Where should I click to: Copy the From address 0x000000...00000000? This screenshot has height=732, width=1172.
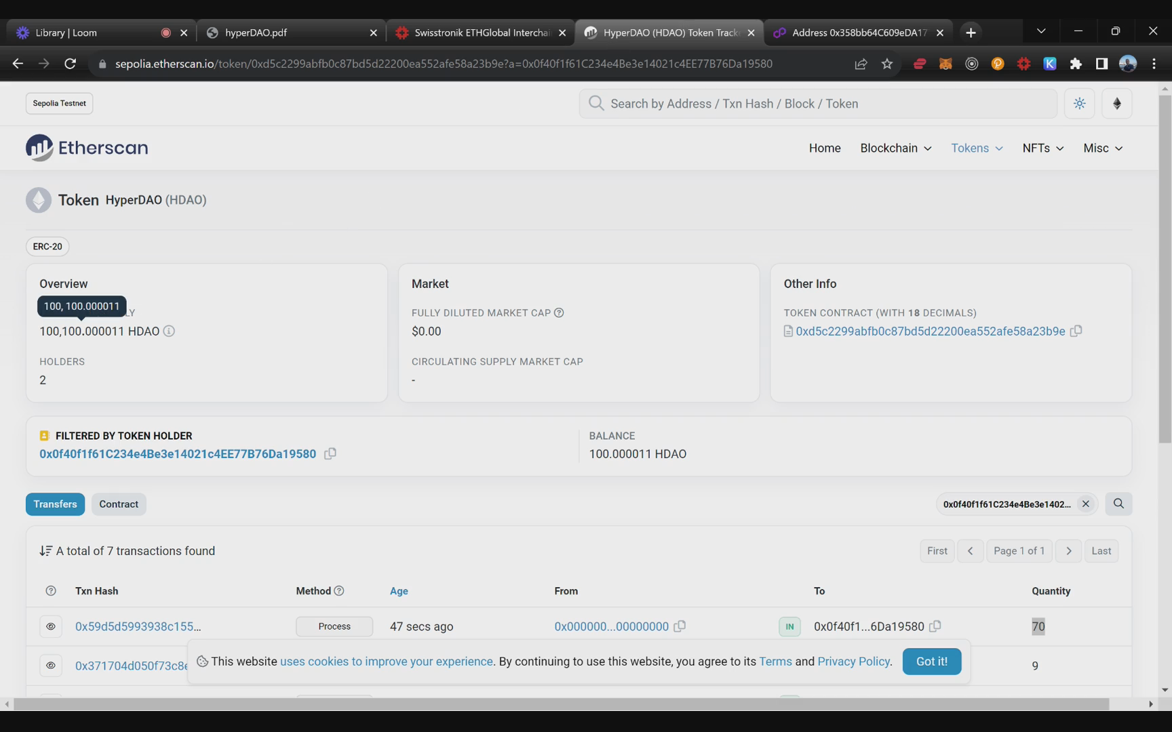point(680,626)
